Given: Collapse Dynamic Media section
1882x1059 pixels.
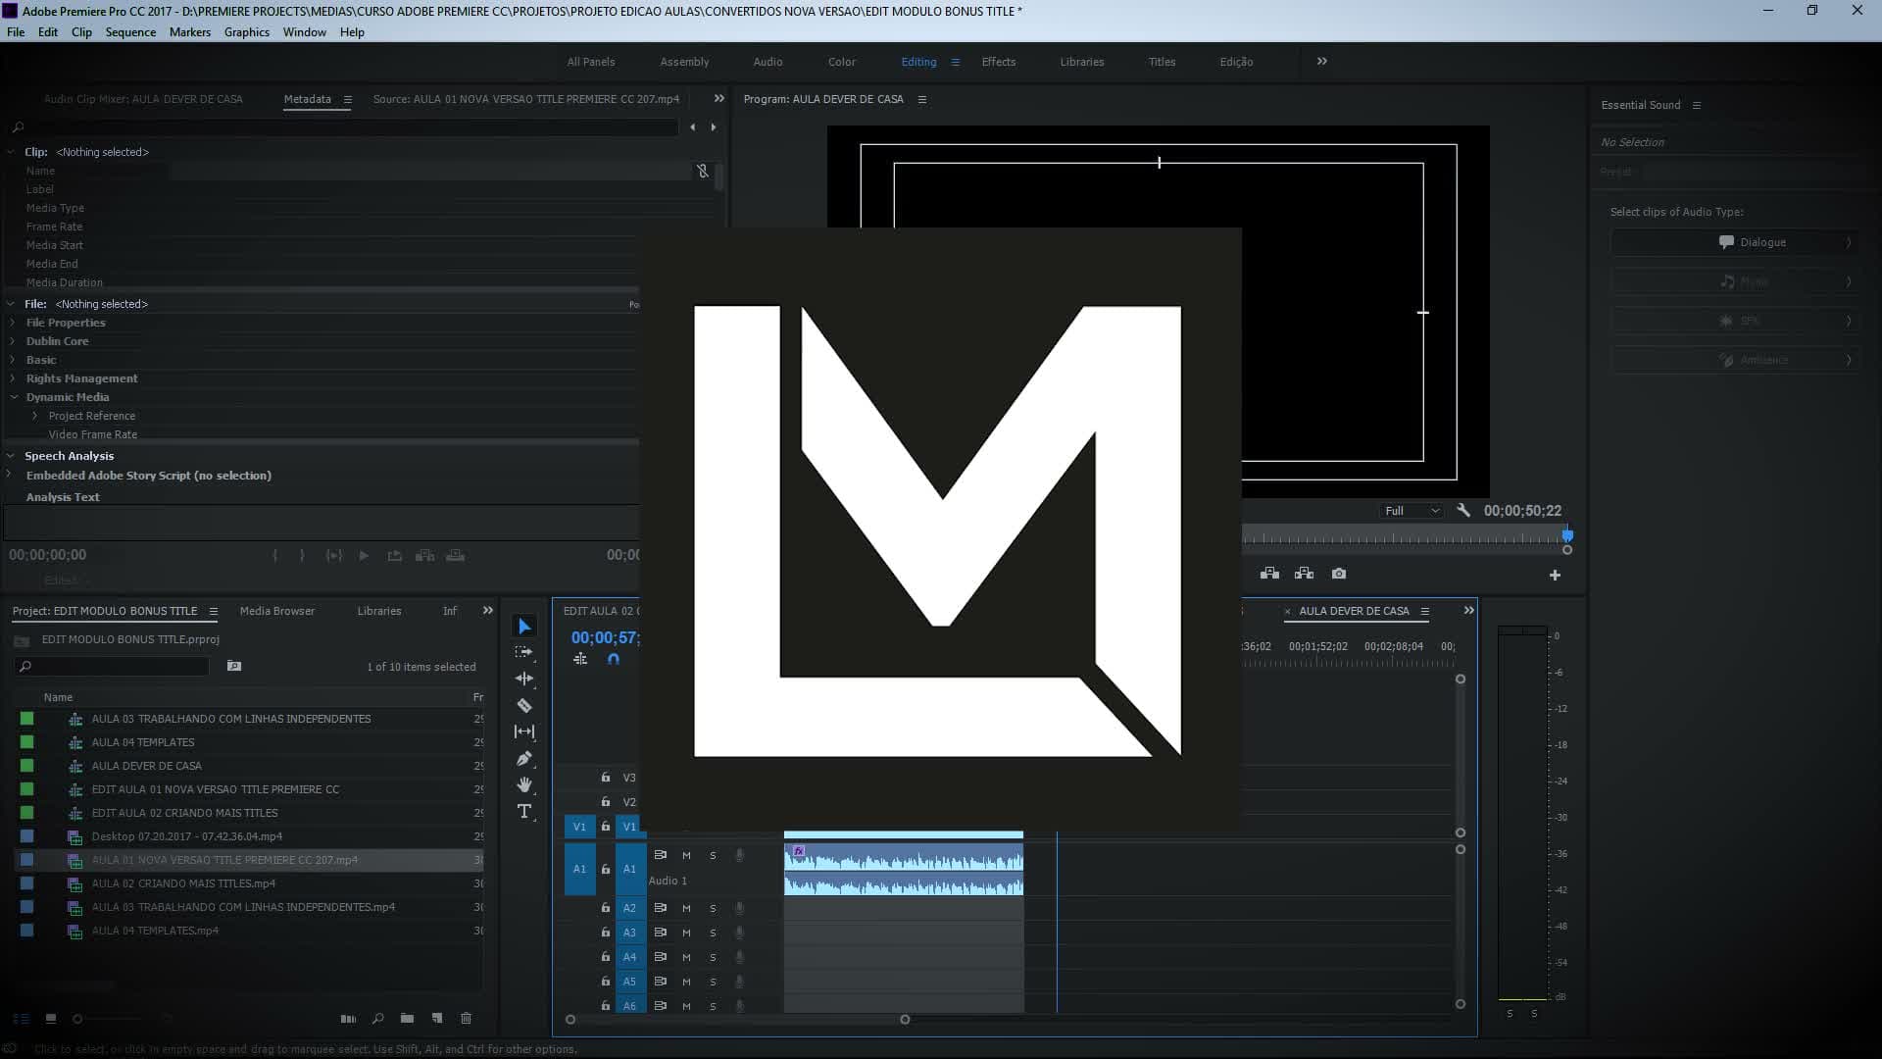Looking at the screenshot, I should click(14, 397).
